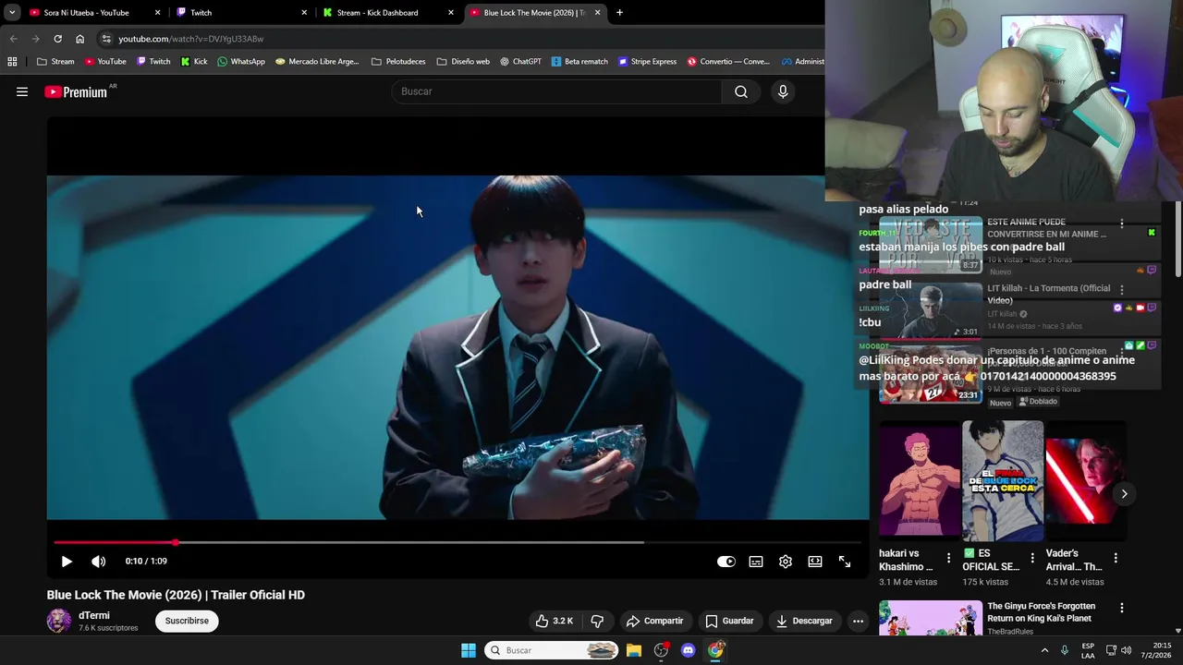Click the search magnifier button in YouTube
This screenshot has height=665, width=1183.
point(741,91)
